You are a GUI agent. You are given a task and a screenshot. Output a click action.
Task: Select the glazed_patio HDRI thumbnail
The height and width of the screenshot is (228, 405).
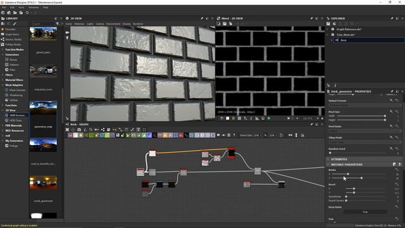tap(44, 34)
